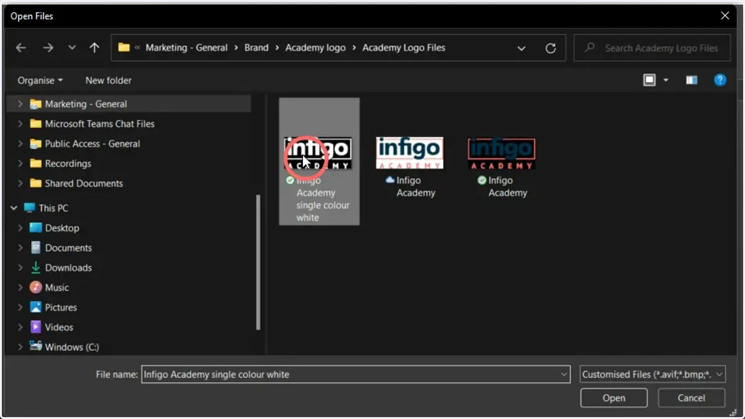Expand the Videos tree node
This screenshot has height=419, width=745.
20,327
